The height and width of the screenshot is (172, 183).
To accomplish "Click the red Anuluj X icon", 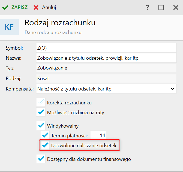I will [36, 7].
